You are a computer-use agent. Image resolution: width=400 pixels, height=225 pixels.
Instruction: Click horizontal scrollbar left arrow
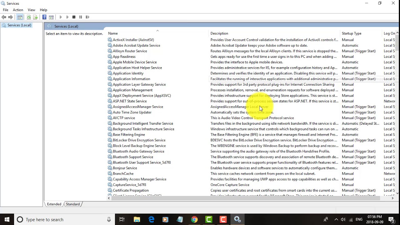point(109,198)
